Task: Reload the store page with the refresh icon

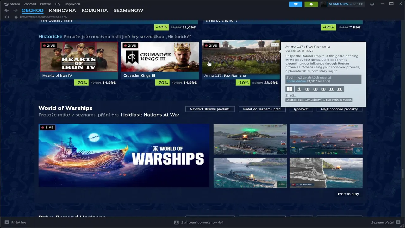Action: (7, 17)
